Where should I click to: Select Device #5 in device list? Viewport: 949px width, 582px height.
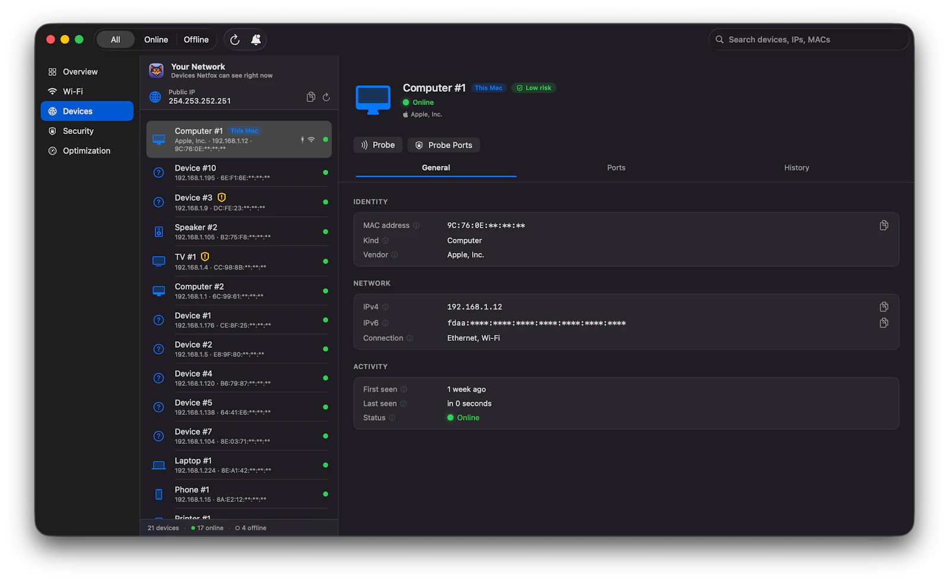[239, 407]
